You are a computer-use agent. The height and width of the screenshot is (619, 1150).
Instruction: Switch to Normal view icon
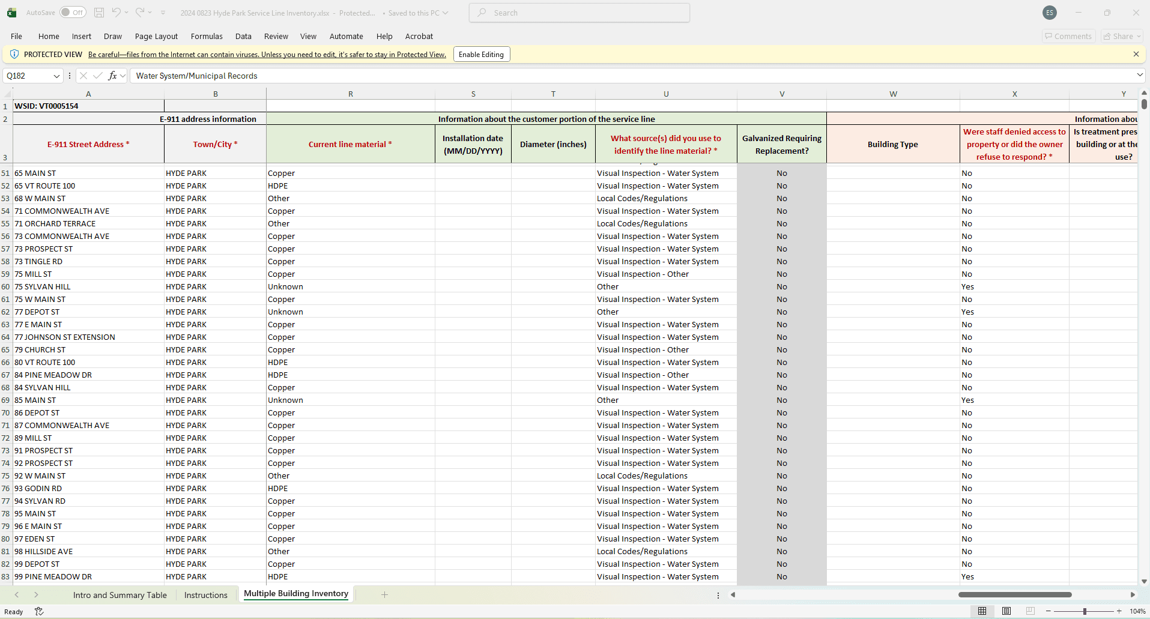[982, 611]
